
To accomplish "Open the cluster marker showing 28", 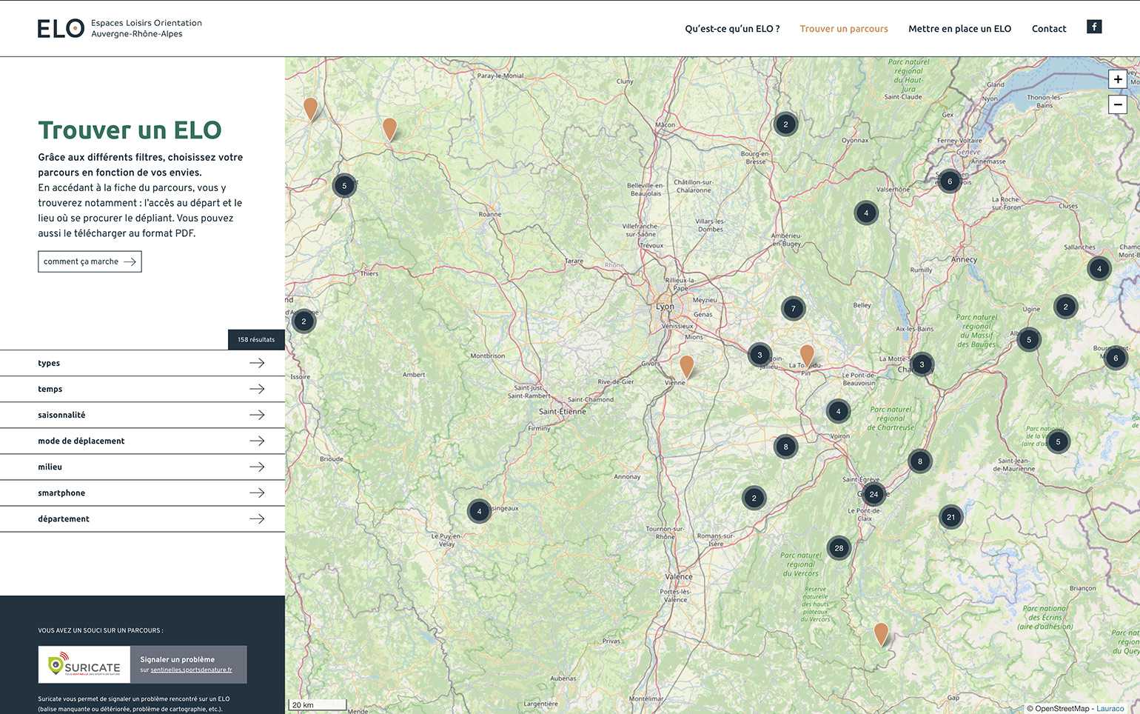I will tap(839, 548).
